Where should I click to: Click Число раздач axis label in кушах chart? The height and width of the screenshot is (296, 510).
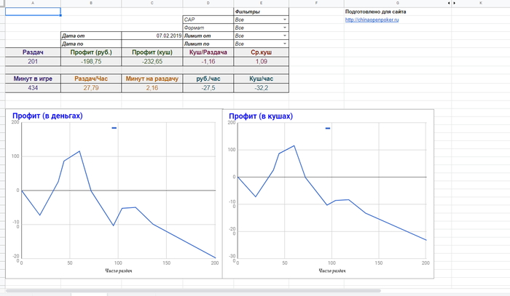tap(331, 271)
